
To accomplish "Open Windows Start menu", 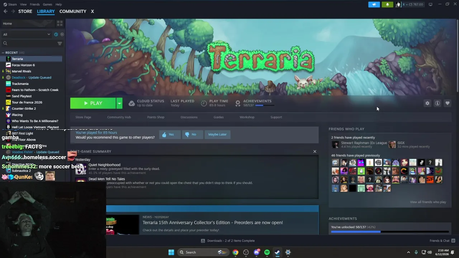I will pos(171,252).
